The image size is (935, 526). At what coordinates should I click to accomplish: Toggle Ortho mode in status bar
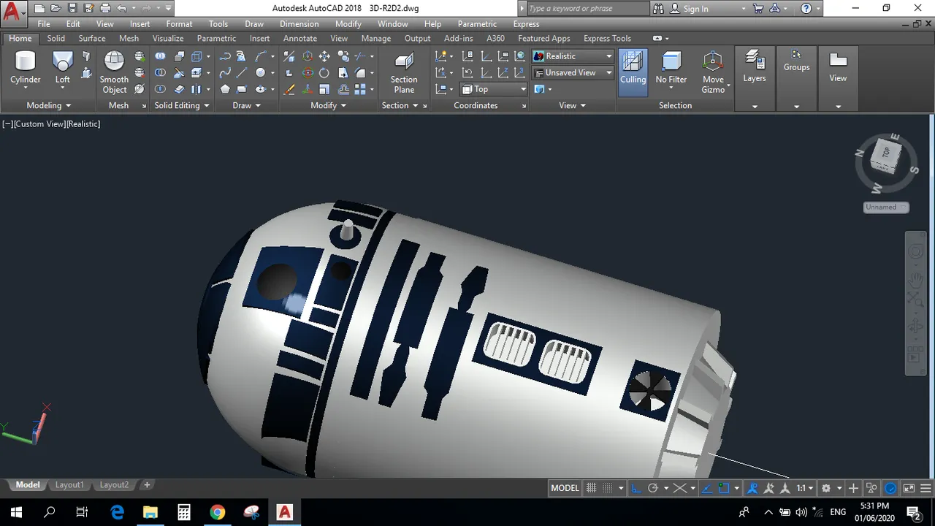click(x=636, y=488)
